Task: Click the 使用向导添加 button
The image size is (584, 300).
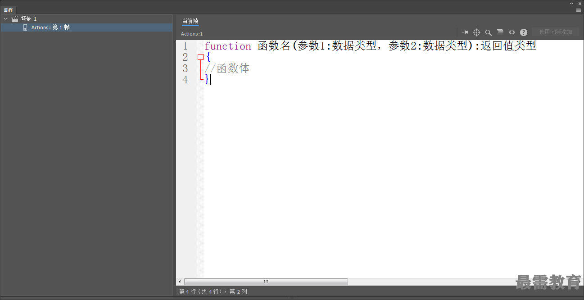Action: [x=556, y=32]
